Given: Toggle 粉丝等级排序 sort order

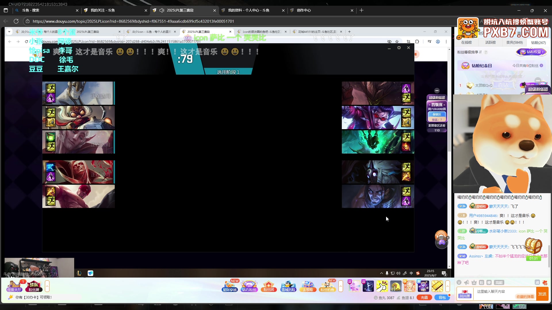Looking at the screenshot, I should click(x=469, y=52).
